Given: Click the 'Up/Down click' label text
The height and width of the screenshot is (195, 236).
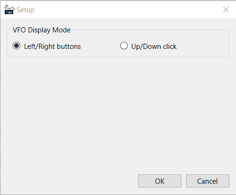Looking at the screenshot, I should click(154, 47).
